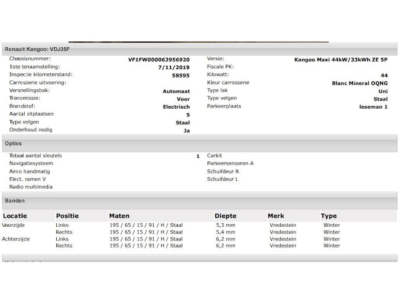Click the Maten column header

click(119, 216)
